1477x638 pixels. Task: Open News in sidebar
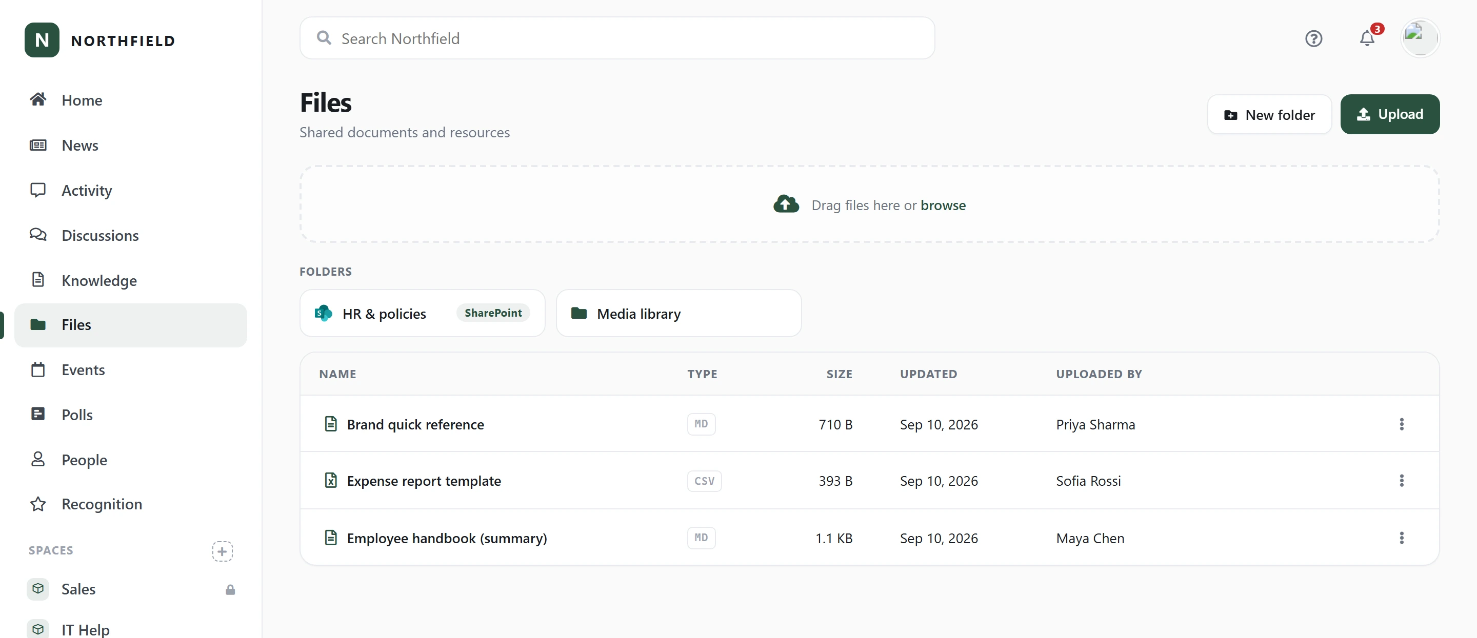pyautogui.click(x=131, y=146)
